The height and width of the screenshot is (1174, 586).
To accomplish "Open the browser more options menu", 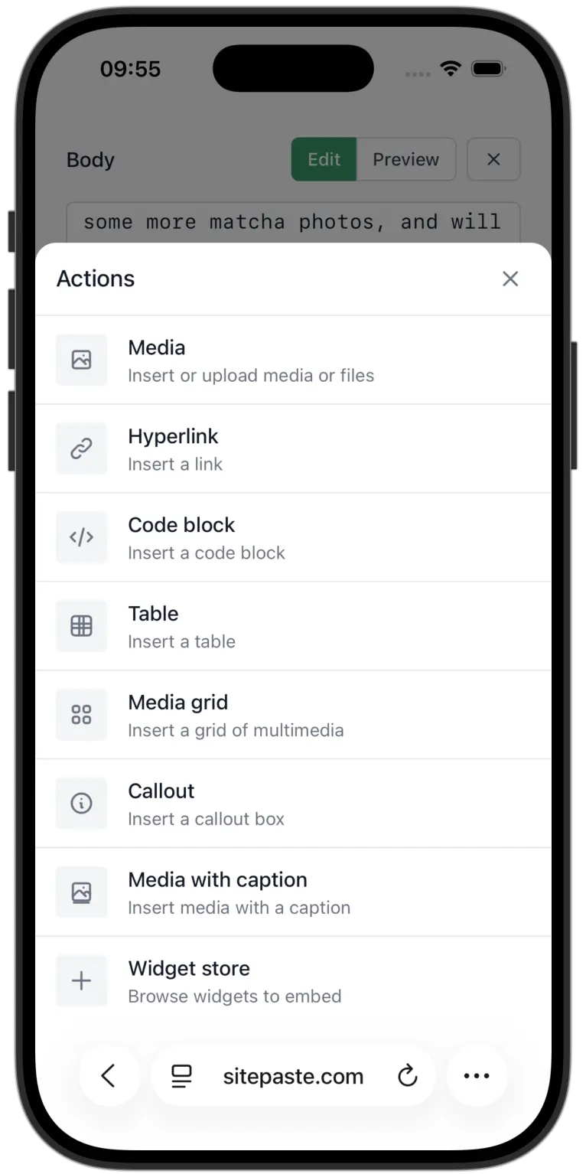I will click(476, 1075).
